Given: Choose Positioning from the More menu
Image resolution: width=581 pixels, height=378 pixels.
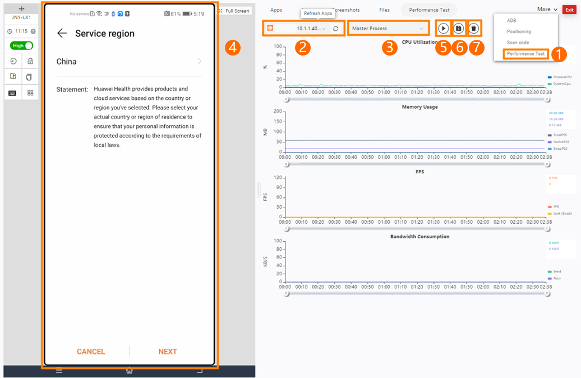Looking at the screenshot, I should [x=519, y=31].
